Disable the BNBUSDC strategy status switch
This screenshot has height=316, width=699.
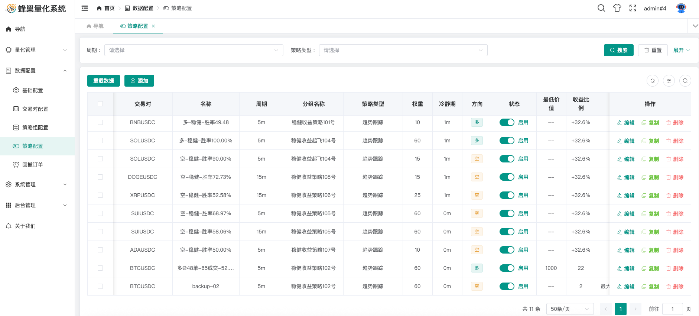pos(507,122)
